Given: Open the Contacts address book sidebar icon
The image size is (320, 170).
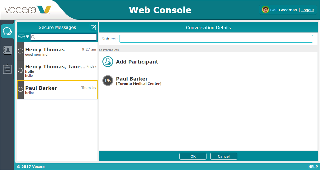Looking at the screenshot, I should 7,50.
